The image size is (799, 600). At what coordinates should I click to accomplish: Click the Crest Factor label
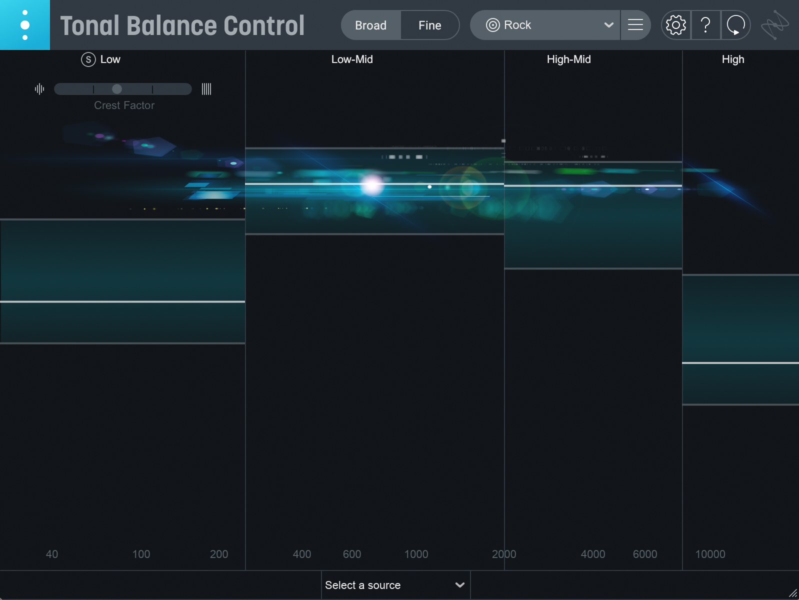tap(124, 105)
